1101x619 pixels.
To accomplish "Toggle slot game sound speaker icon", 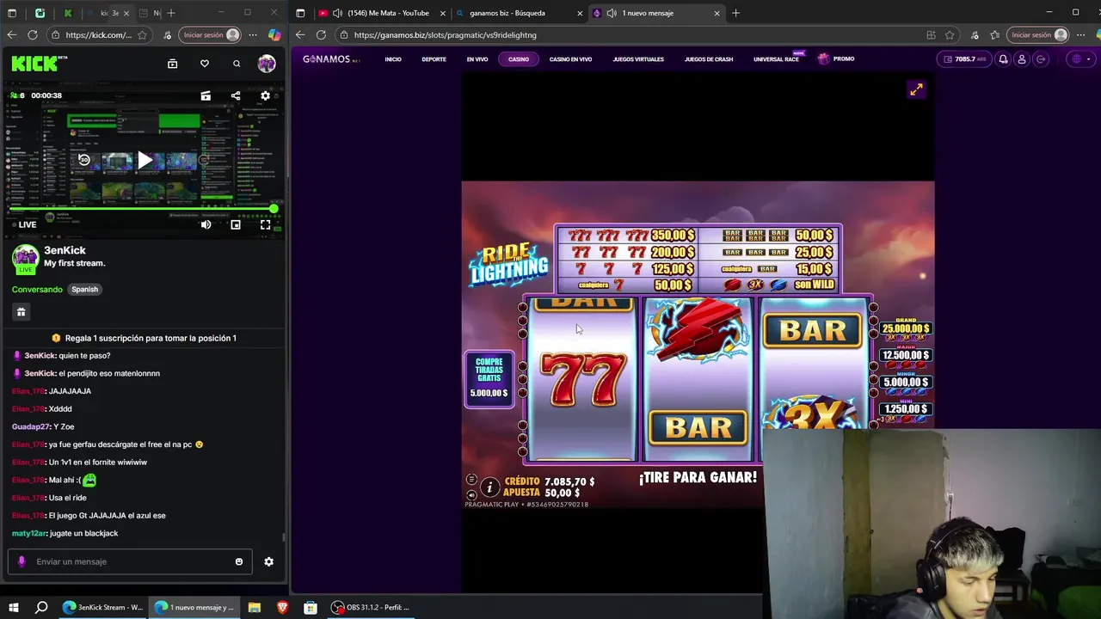I will 471,494.
